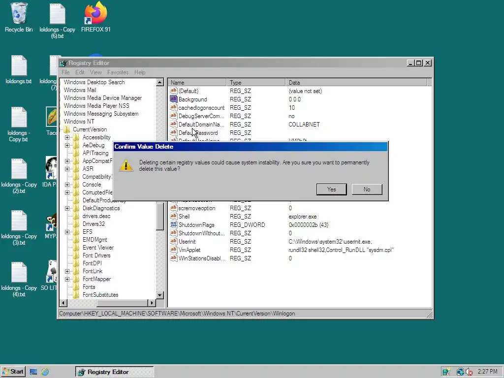The width and height of the screenshot is (504, 378).
Task: Select the loldongs - Copy (3).txt file icon
Action: tap(19, 228)
